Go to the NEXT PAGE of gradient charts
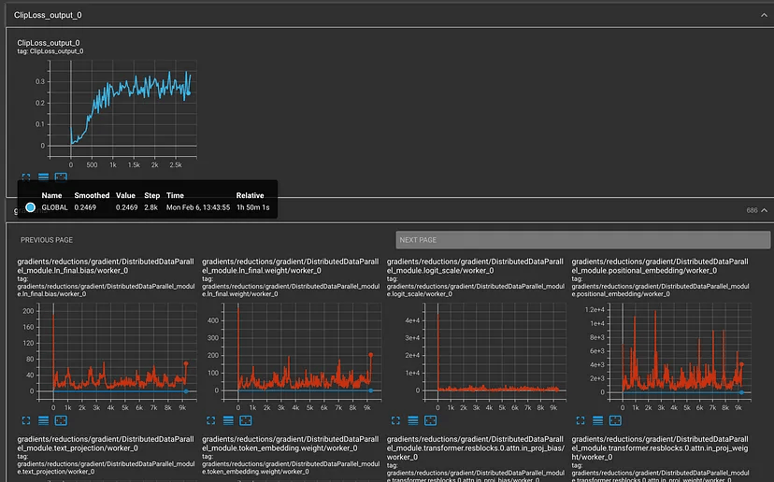 pyautogui.click(x=583, y=240)
